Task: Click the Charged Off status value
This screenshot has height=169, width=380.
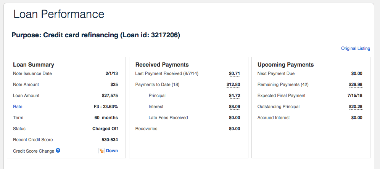Action: pos(105,129)
